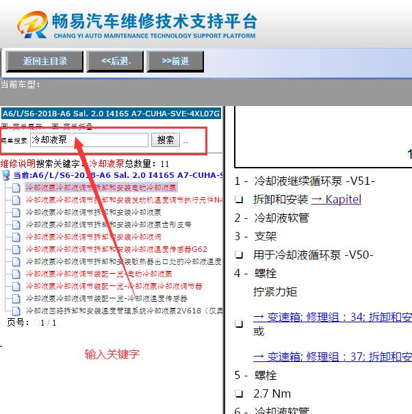This screenshot has height=414, width=412.
Task: Go forward with the >>前进 button
Action: point(175,62)
